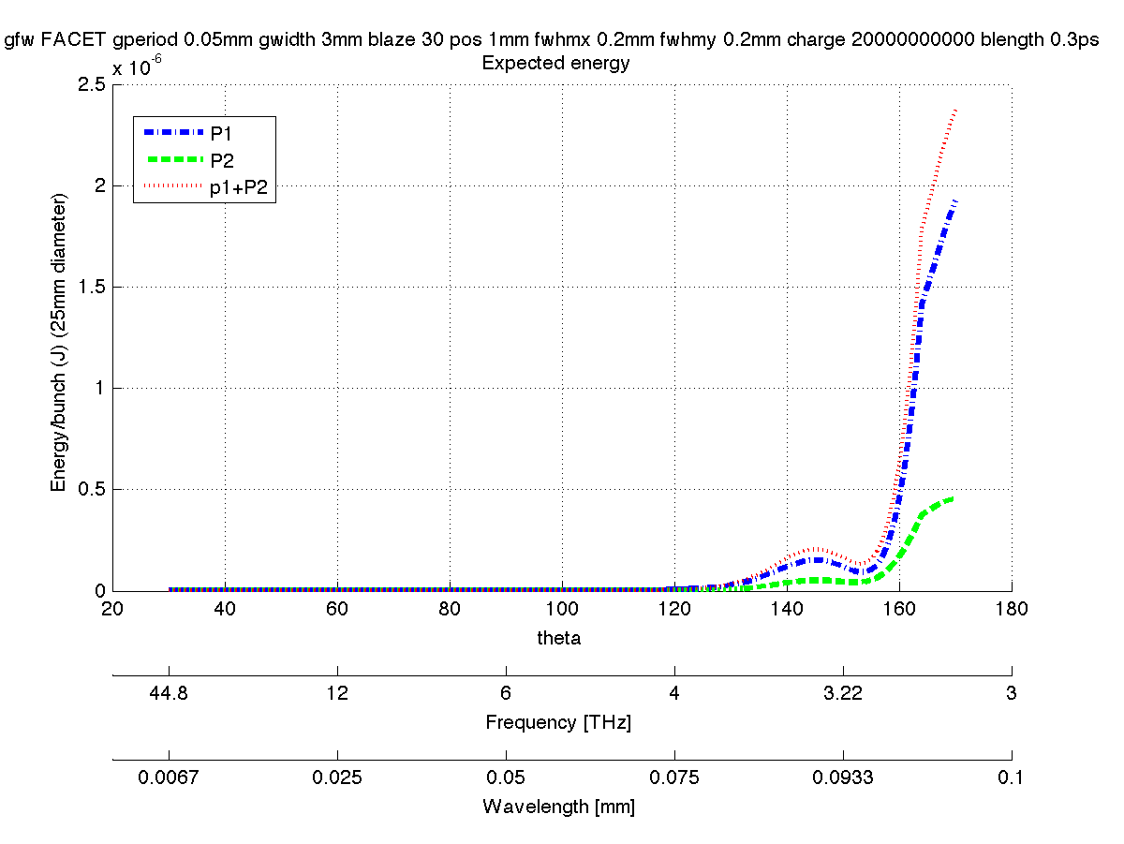Click Frequency axis tick '6'
This screenshot has height=844, width=1124.
[506, 693]
